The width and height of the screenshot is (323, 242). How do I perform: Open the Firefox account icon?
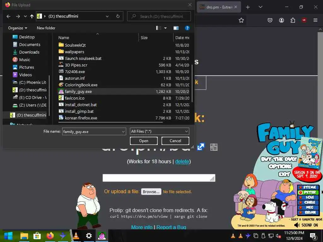click(x=281, y=20)
